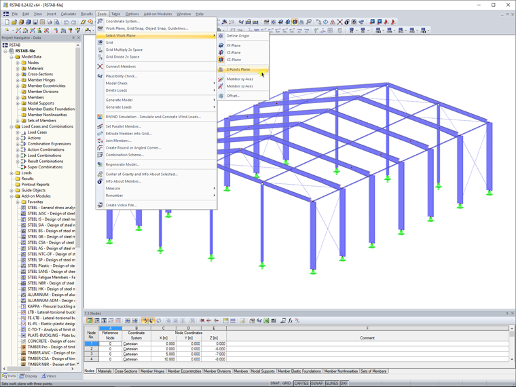
Task: Create a new file from the toolbar
Action: pyautogui.click(x=7, y=22)
